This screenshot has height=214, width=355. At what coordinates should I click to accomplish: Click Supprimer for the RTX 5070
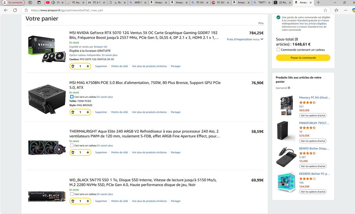(x=101, y=66)
